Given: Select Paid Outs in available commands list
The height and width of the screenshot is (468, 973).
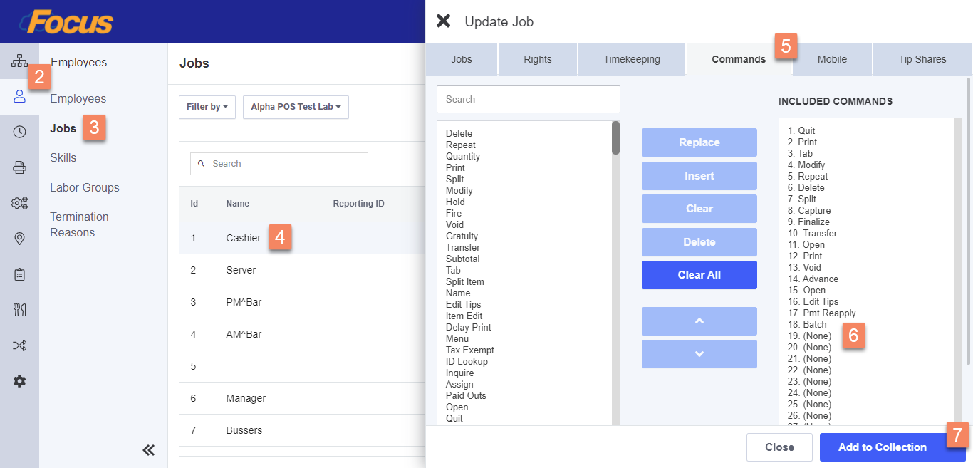Looking at the screenshot, I should (x=466, y=396).
